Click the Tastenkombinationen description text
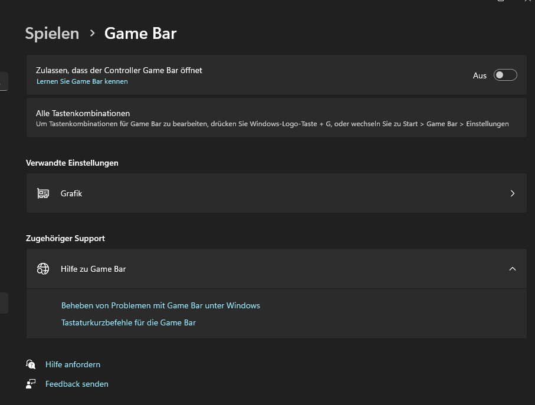The height and width of the screenshot is (405, 535). [x=273, y=124]
